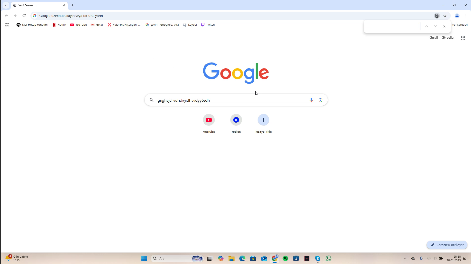This screenshot has width=471, height=264.
Task: Open the roblox shortcut tile
Action: point(236,124)
